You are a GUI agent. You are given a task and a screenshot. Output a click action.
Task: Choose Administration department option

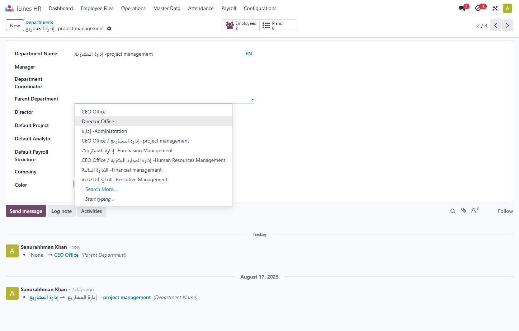tap(154, 131)
